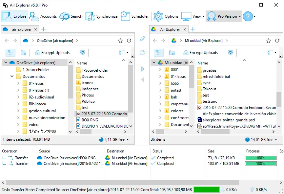284x194 pixels.
Task: Mark OneDrive folder as favorite star
Action: 120,41
